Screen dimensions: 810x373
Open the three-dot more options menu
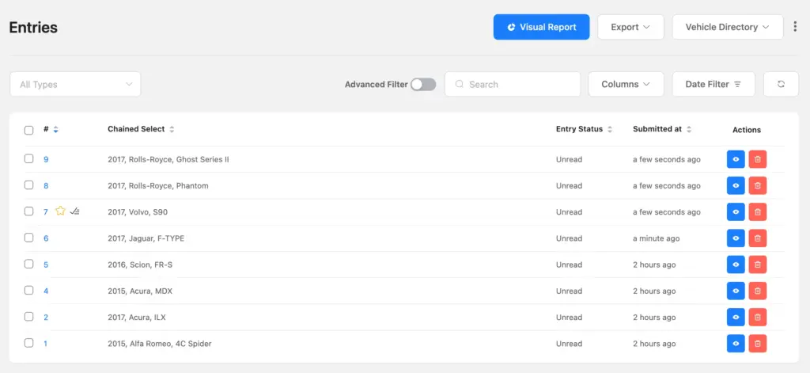(795, 27)
